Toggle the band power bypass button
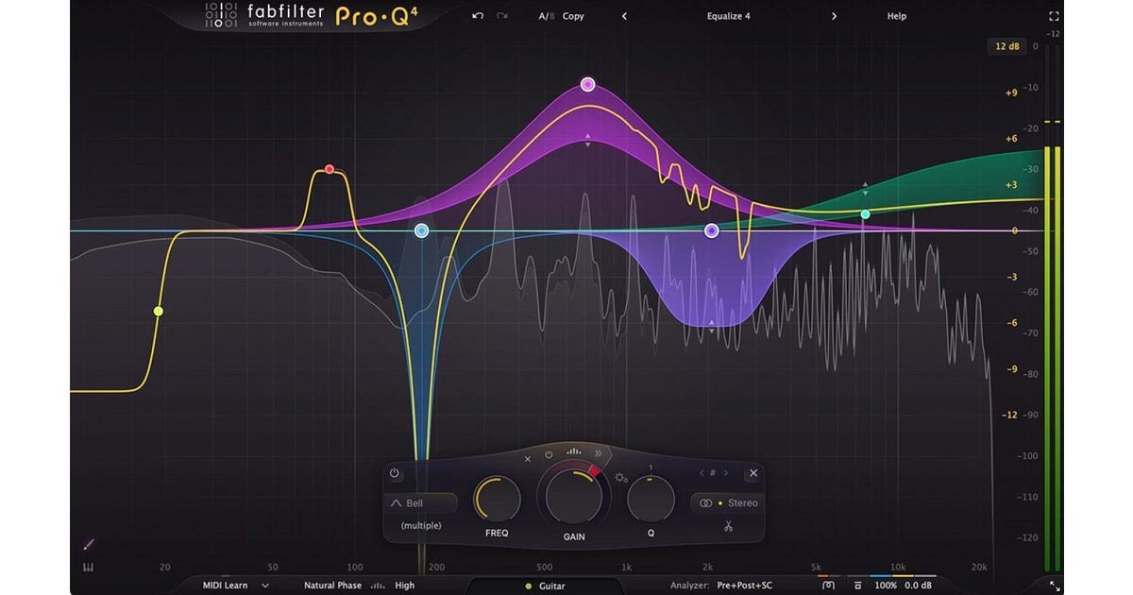Image resolution: width=1133 pixels, height=595 pixels. 395,473
